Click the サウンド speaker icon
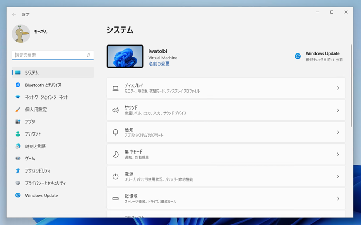The height and width of the screenshot is (225, 361). [x=115, y=110]
